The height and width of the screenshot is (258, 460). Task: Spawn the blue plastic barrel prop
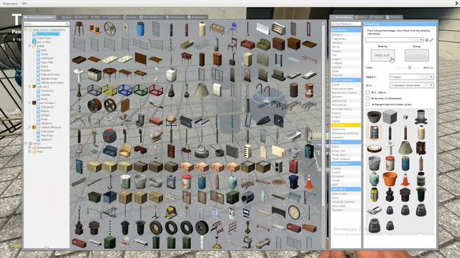[141, 29]
